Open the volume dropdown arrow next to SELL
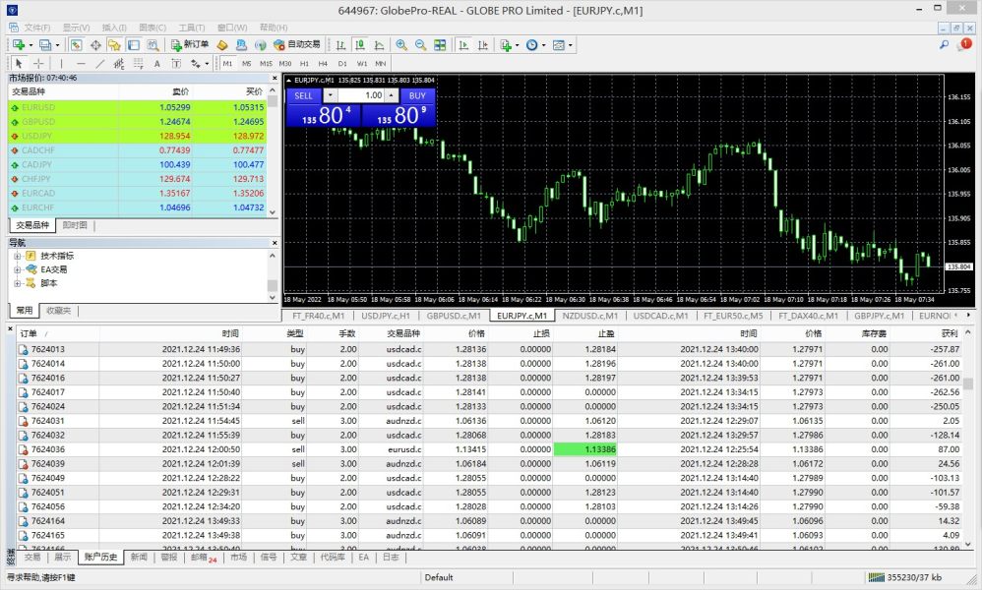 pyautogui.click(x=330, y=95)
